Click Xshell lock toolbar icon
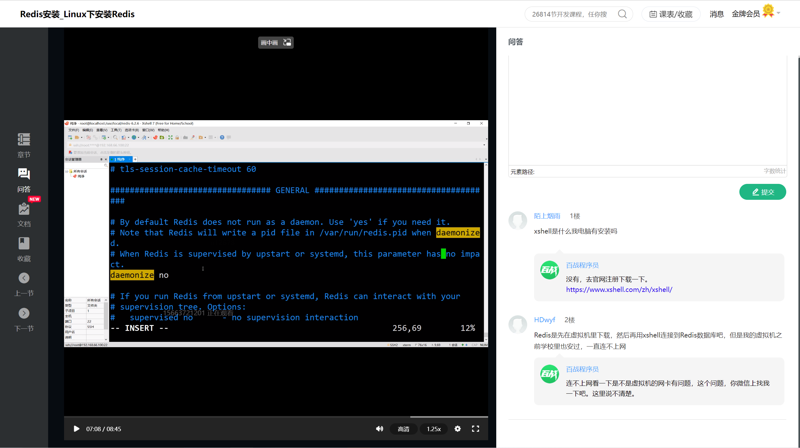This screenshot has width=800, height=448. click(177, 137)
